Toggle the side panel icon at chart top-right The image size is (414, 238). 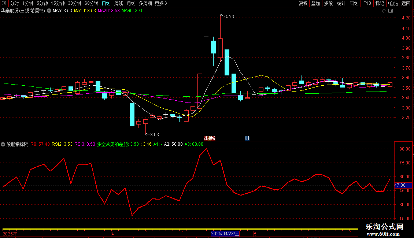pyautogui.click(x=391, y=11)
